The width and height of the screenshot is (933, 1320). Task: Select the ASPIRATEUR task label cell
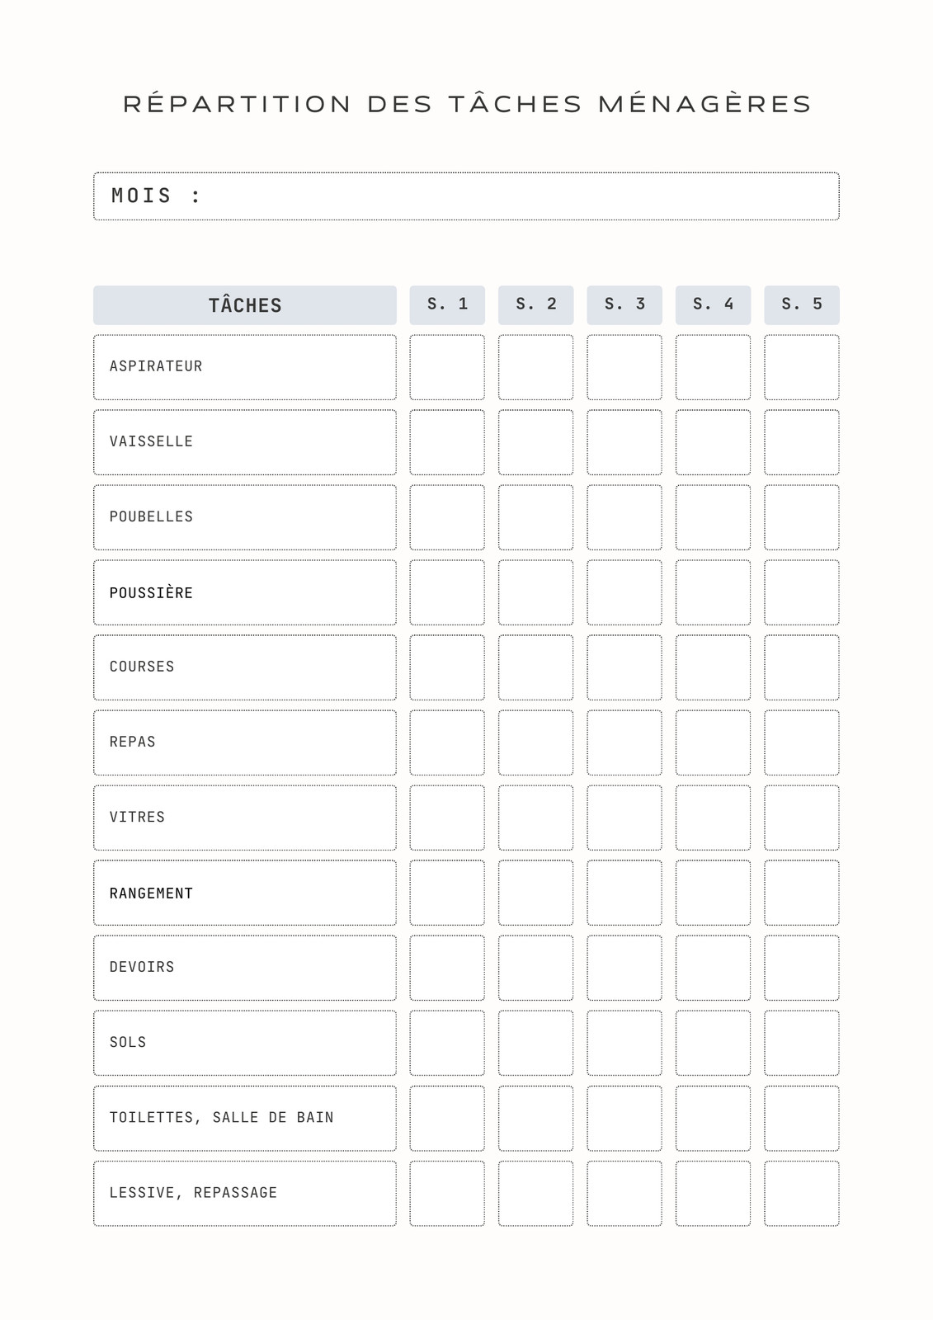[245, 367]
